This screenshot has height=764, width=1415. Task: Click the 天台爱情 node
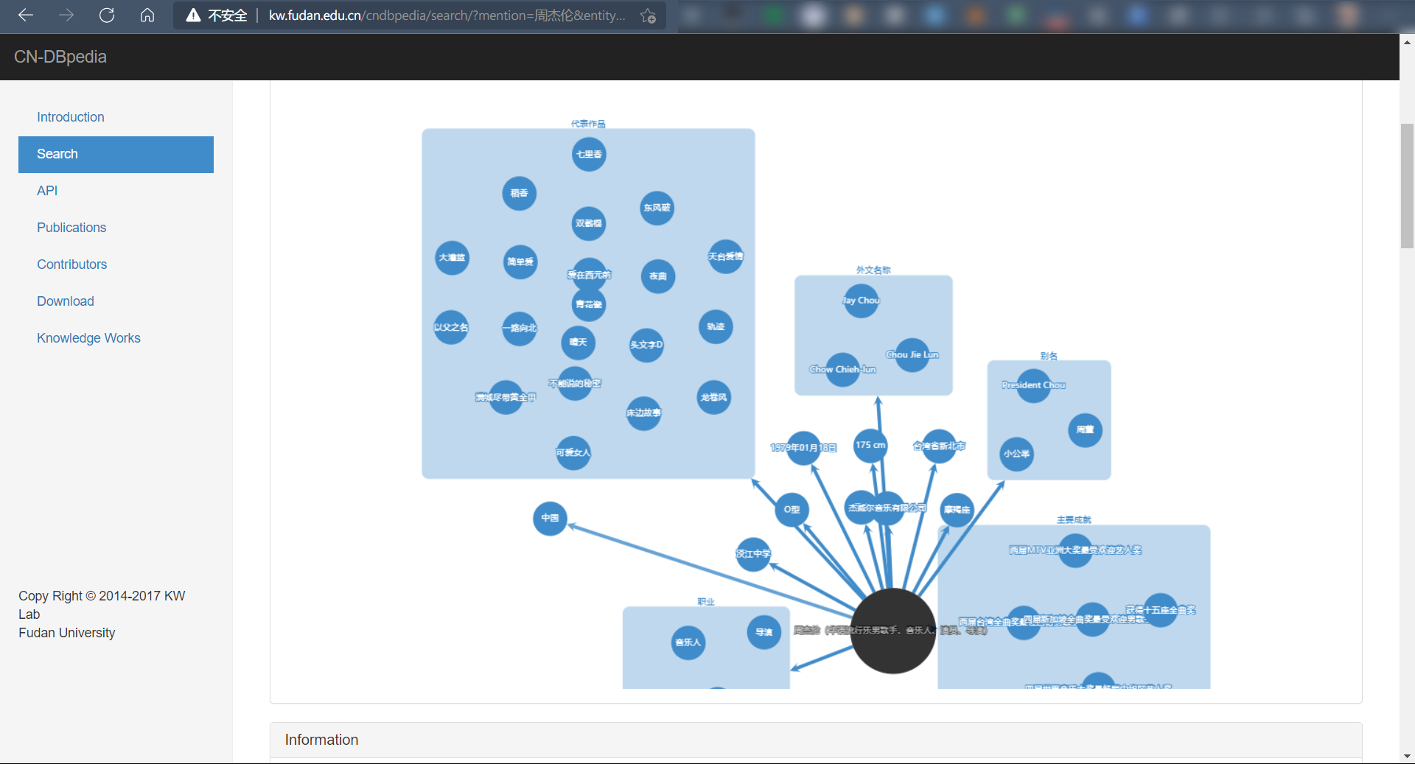point(726,256)
